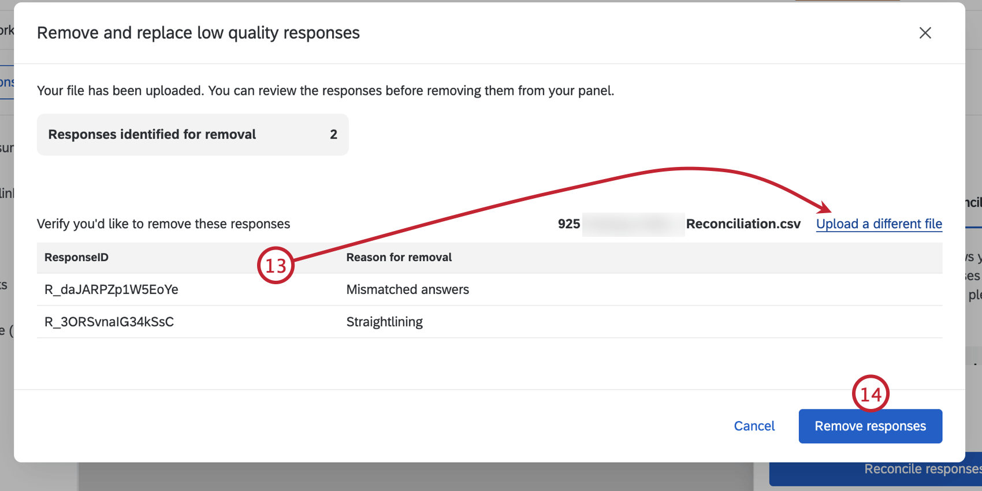Viewport: 982px width, 491px height.
Task: Click the 'Your file has been uploaded' message
Action: (x=325, y=91)
